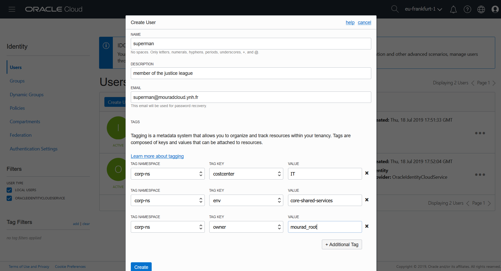
Task: Navigate to Policies in the sidebar
Action: point(17,108)
